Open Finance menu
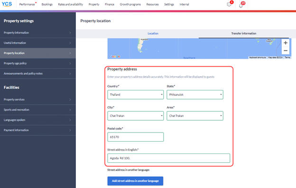The width and height of the screenshot is (296, 188). point(110,4)
